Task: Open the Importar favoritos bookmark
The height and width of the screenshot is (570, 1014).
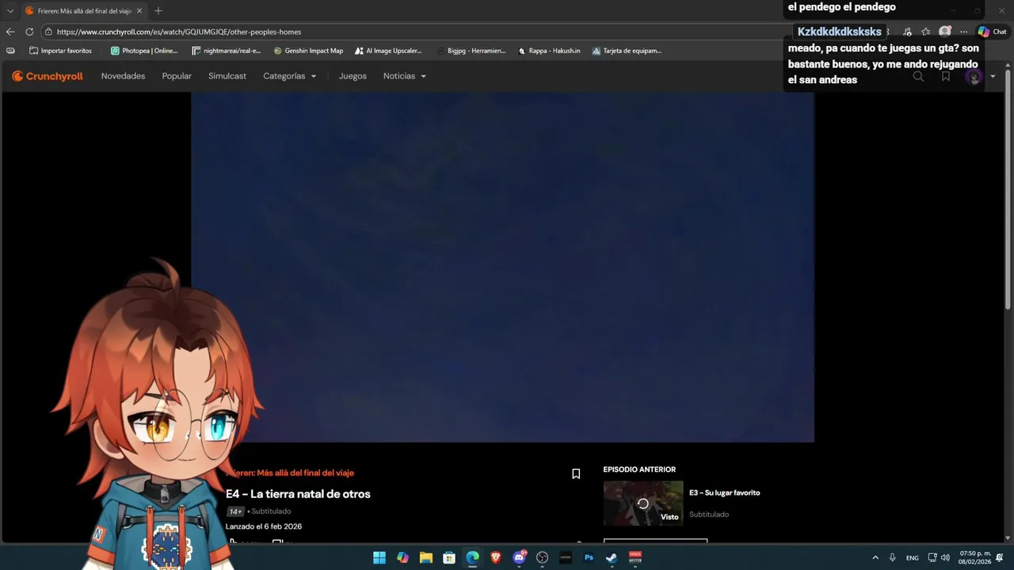Action: [60, 51]
